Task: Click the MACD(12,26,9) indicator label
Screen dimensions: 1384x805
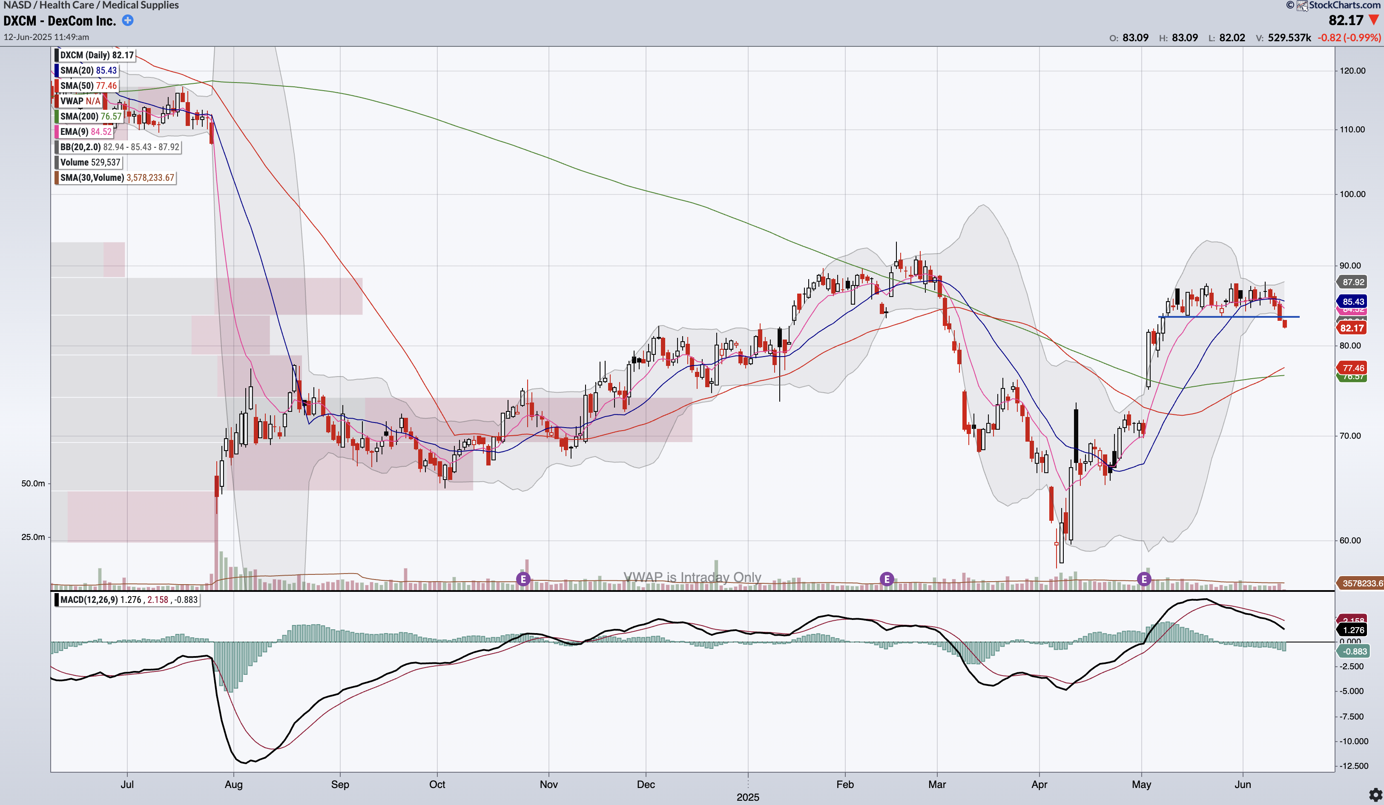Action: pyautogui.click(x=89, y=600)
